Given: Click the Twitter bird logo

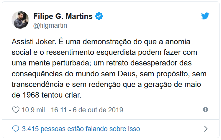Looking at the screenshot, I should pyautogui.click(x=205, y=16).
